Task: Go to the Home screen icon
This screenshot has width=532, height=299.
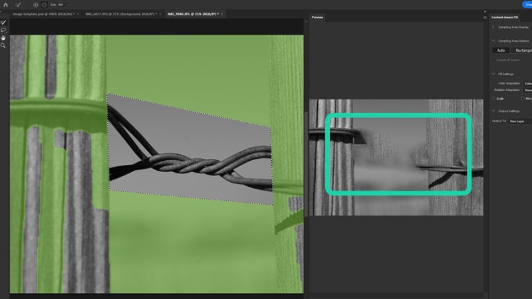Action: (5, 5)
